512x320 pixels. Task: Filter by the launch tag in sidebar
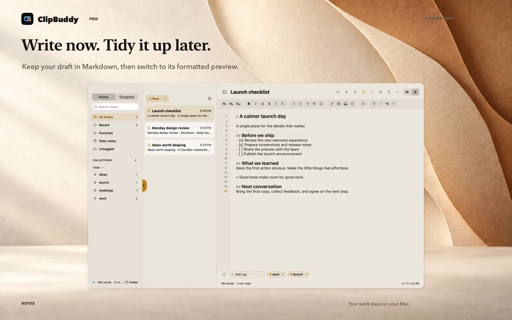click(115, 183)
